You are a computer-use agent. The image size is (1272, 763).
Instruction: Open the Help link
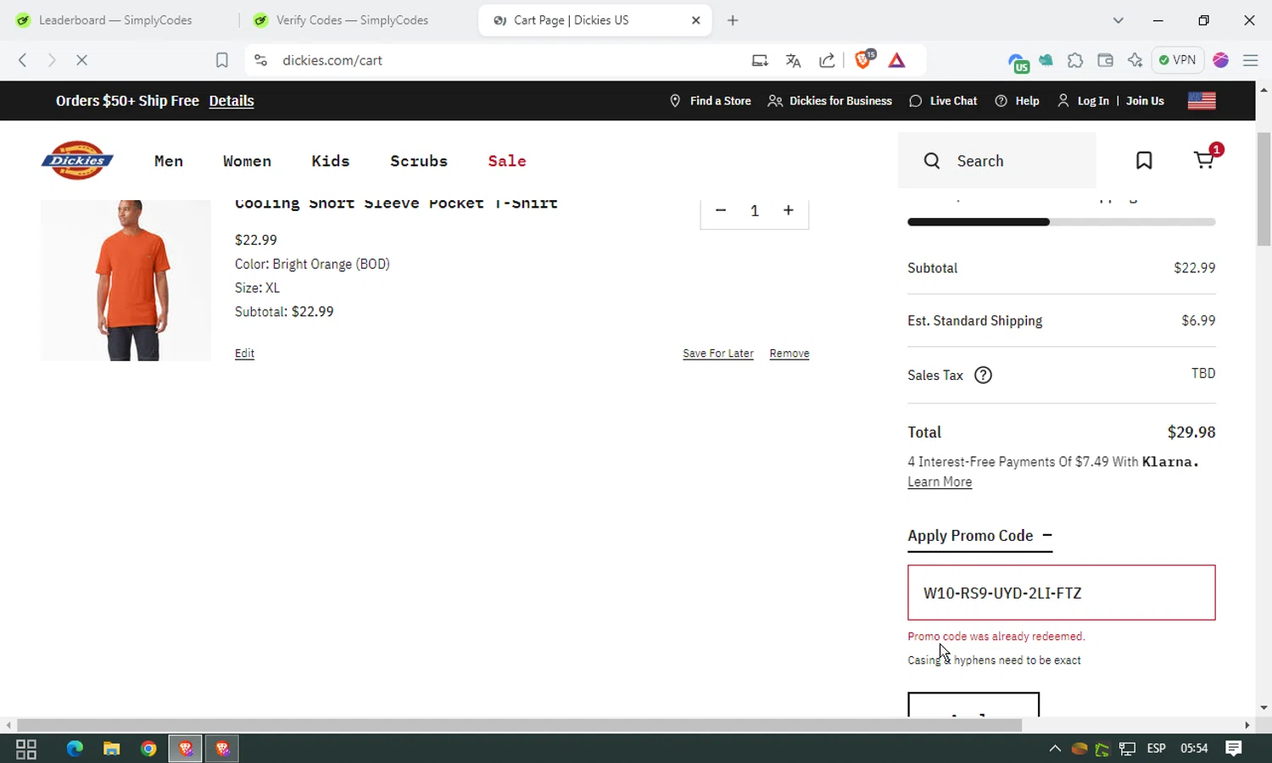[1017, 101]
